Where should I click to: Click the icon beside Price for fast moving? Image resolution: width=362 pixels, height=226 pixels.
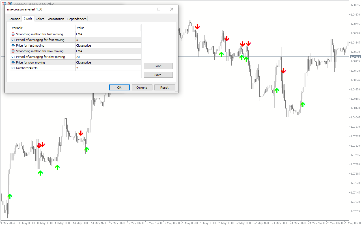point(13,45)
